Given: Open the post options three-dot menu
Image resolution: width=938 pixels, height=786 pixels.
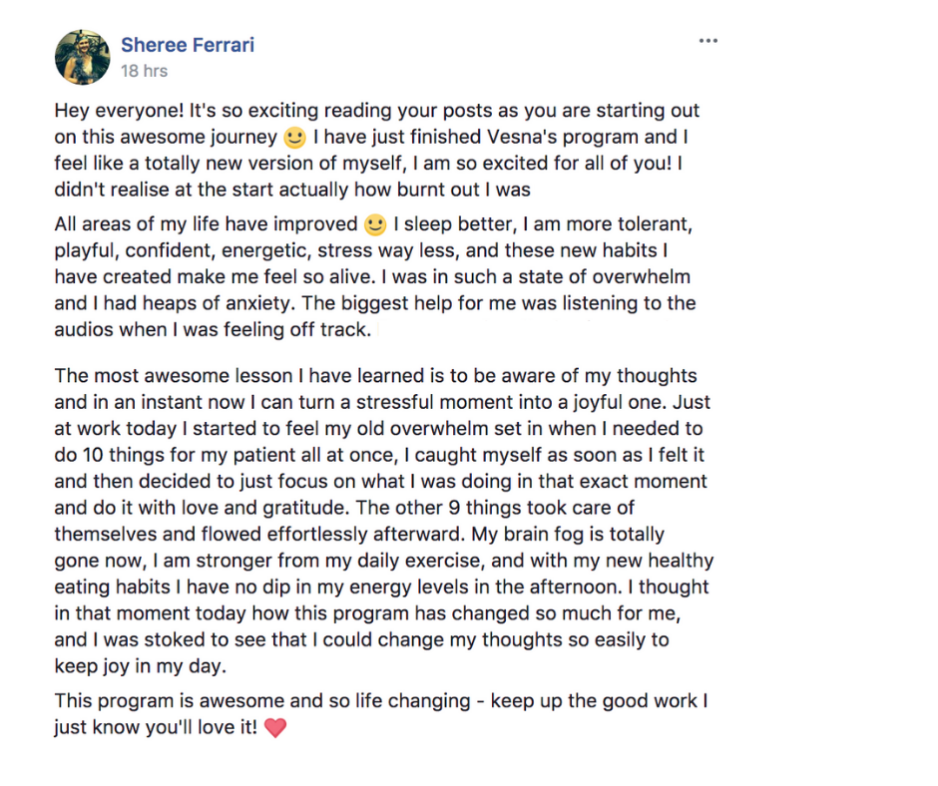Looking at the screenshot, I should click(x=707, y=41).
